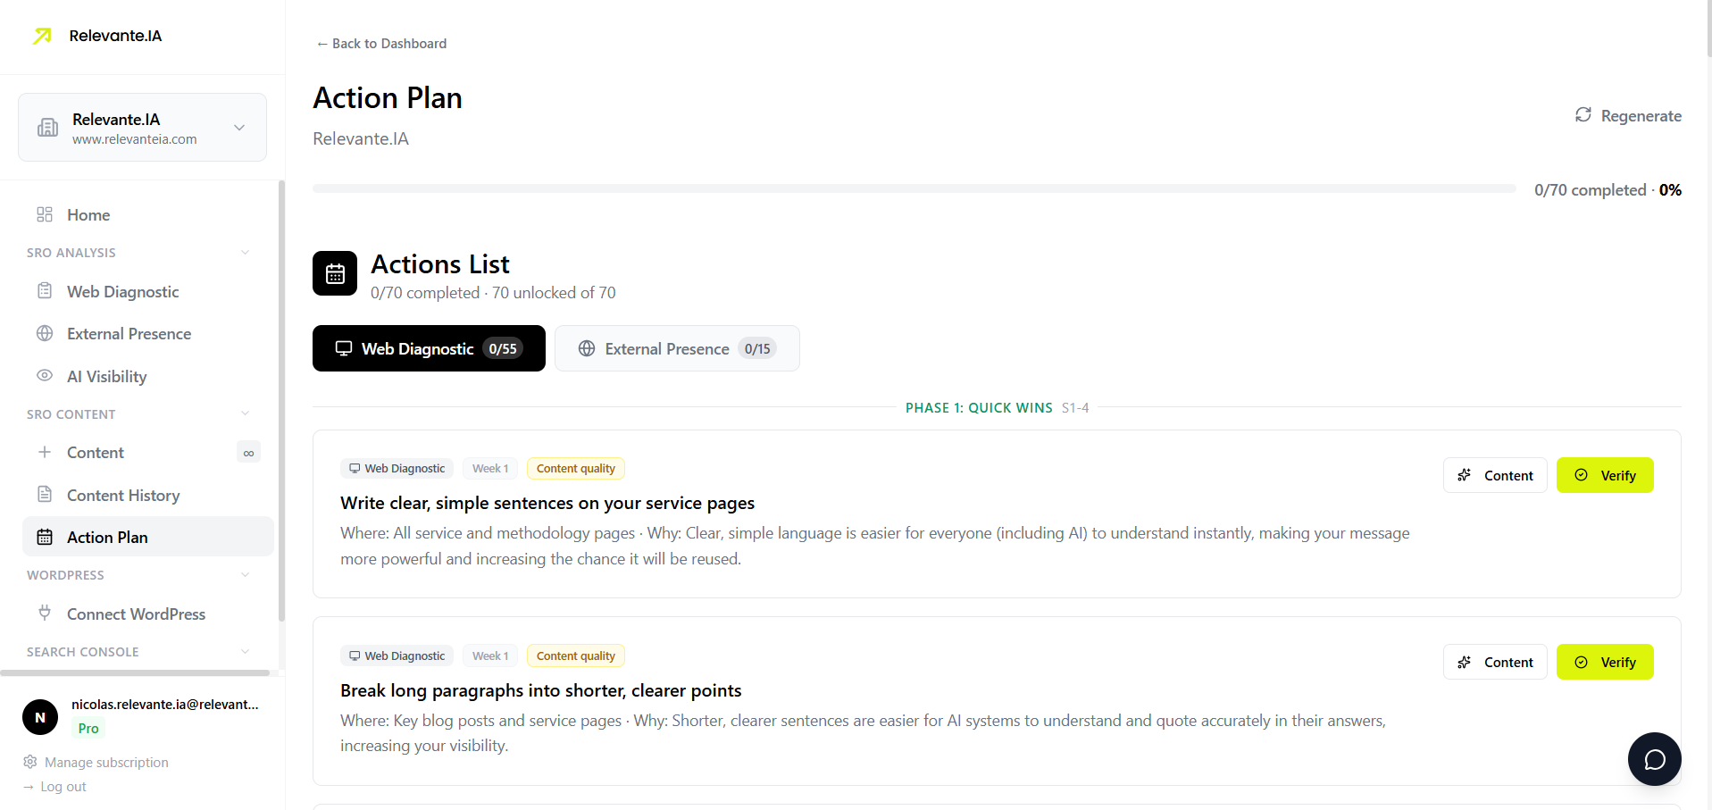This screenshot has width=1712, height=810.
Task: Open AI Visibility via its eye icon
Action: click(45, 376)
